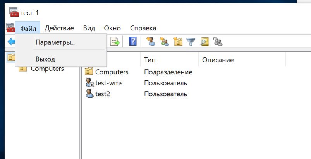Viewport: 311px width, 159px height.
Task: Click the add to group toolbar icon
Action: (x=218, y=42)
